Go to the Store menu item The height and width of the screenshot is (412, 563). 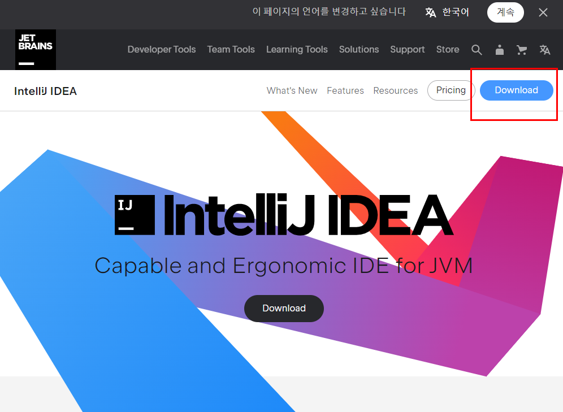pos(448,50)
